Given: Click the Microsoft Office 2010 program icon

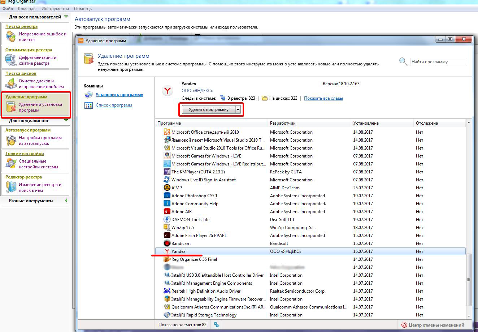Looking at the screenshot, I should pos(167,132).
